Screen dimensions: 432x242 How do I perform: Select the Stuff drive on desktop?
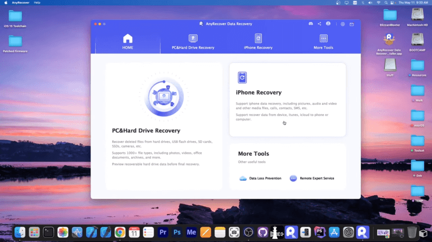[x=390, y=68]
